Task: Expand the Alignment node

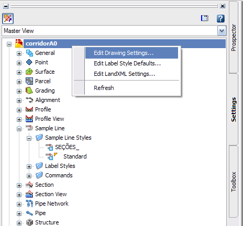Action: point(19,100)
